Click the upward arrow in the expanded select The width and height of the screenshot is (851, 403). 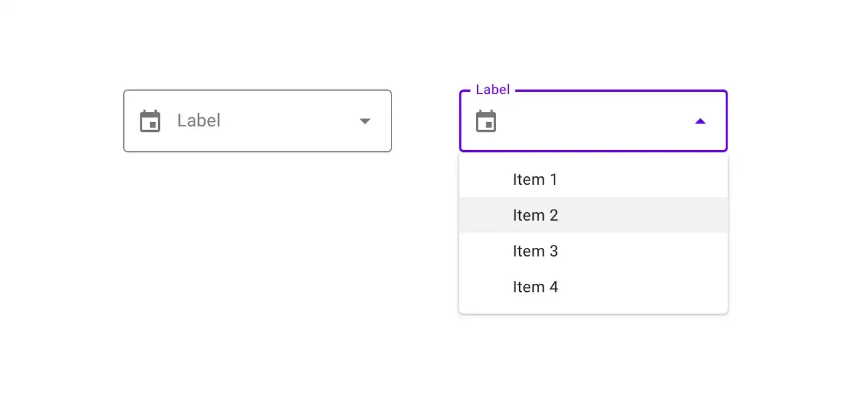(700, 121)
